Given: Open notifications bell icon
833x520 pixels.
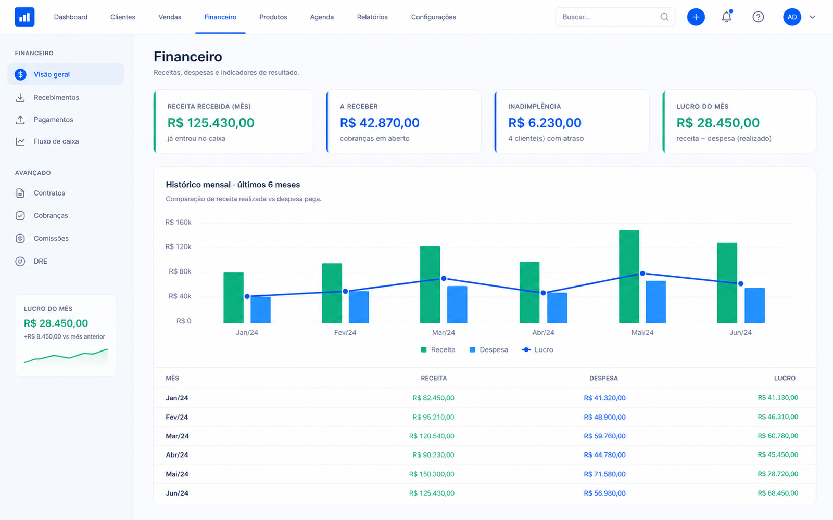Looking at the screenshot, I should pos(727,17).
